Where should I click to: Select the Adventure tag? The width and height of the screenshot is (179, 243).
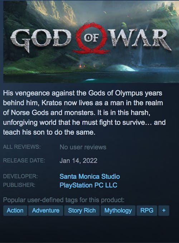click(46, 210)
